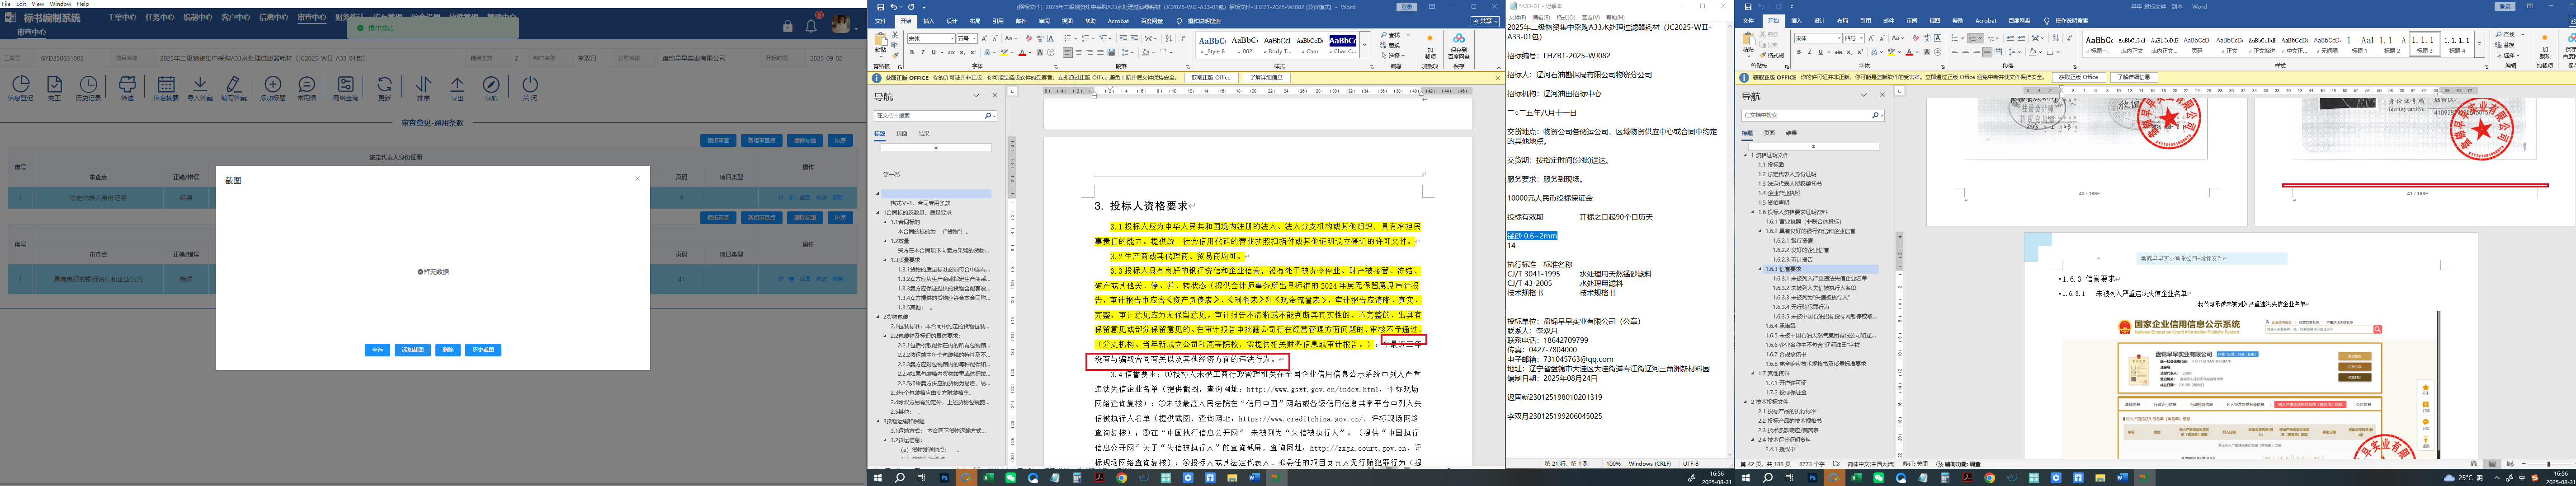Open 加载项 in the 招标文件 Word ribbon
The image size is (2576, 486).
[x=1429, y=45]
